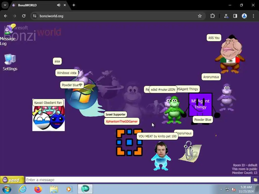Click the red XphantomTheGDGamer name tag

point(122,122)
